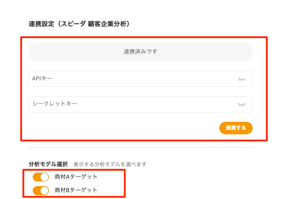Click the 分析モデル選択 heading
Image resolution: width=292 pixels, height=199 pixels.
pyautogui.click(x=48, y=164)
